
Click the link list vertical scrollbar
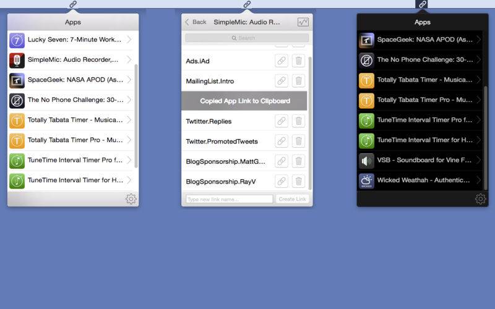tap(311, 124)
